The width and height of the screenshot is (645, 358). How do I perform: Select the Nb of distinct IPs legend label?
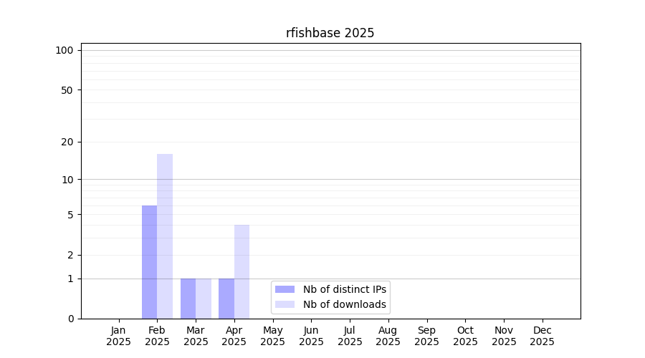tap(344, 289)
